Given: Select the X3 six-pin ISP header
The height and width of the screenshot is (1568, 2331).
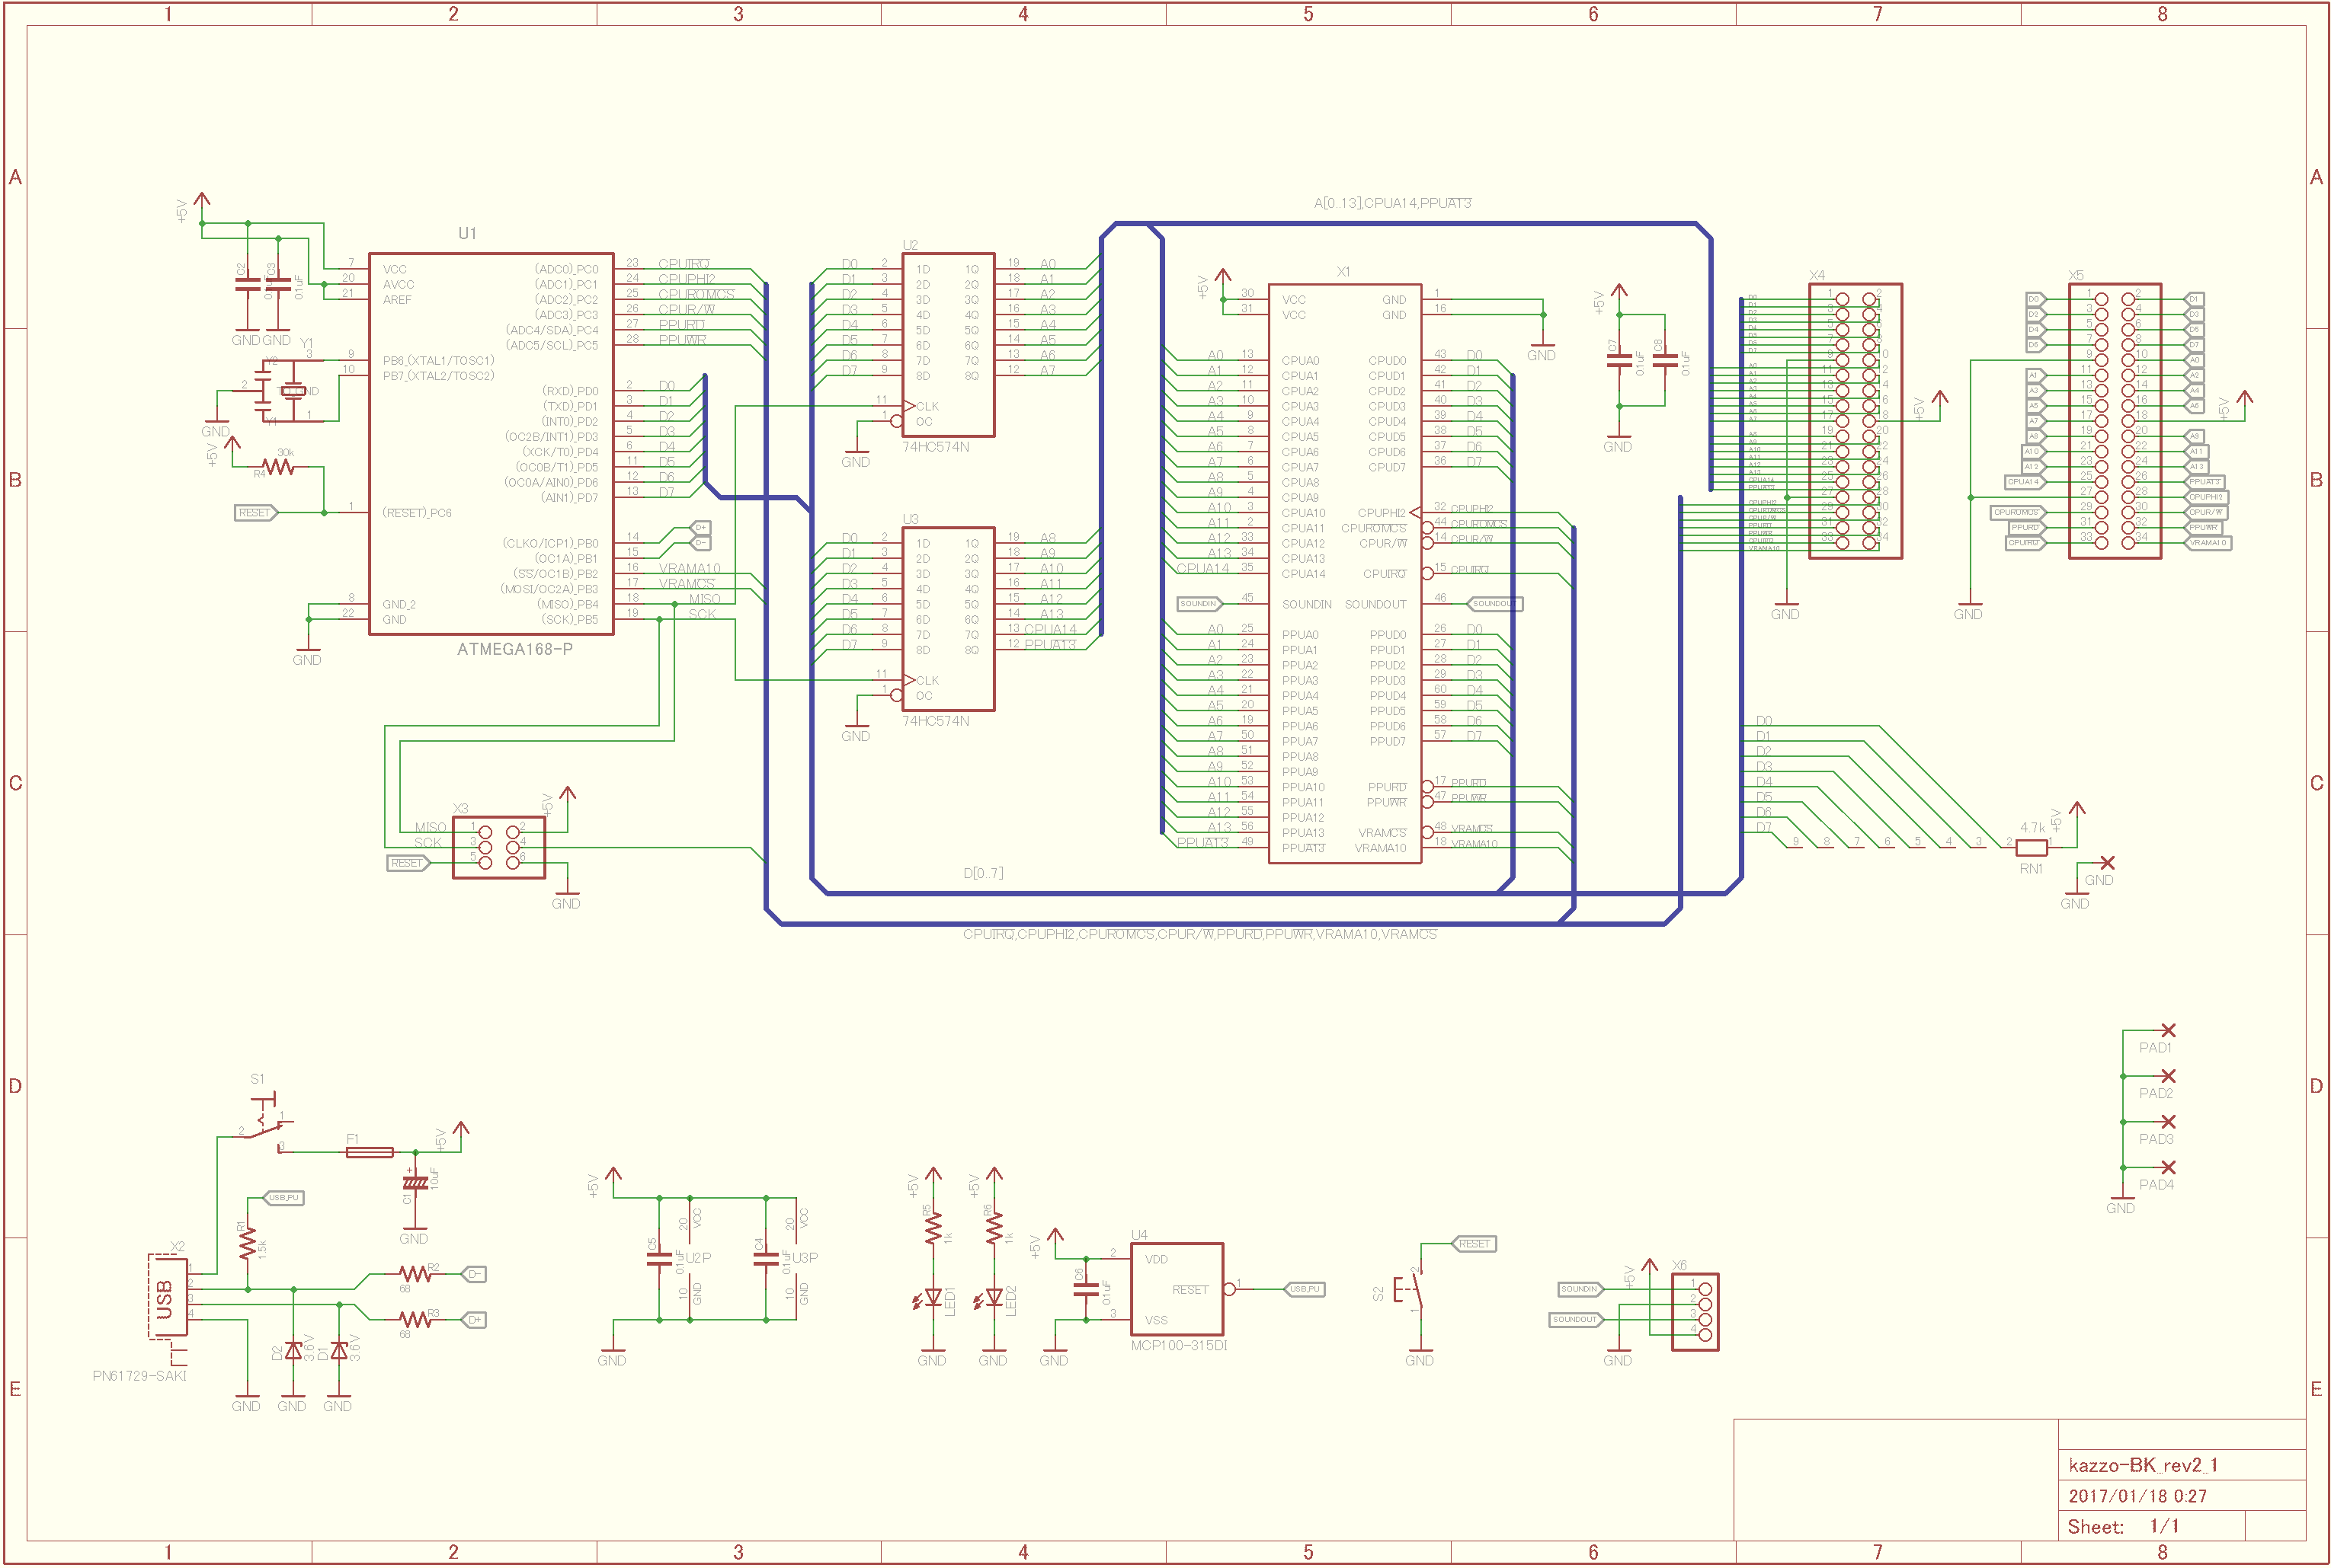Looking at the screenshot, I should tap(498, 847).
